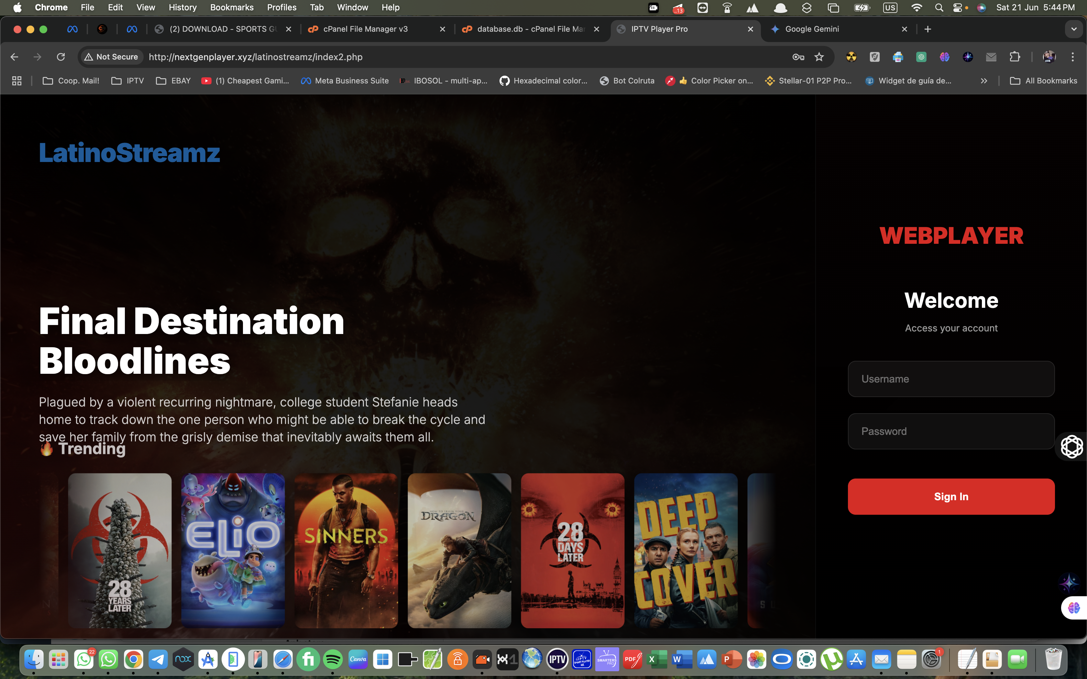The width and height of the screenshot is (1087, 679).
Task: Open the Extensions puzzle-piece menu
Action: coord(1015,57)
